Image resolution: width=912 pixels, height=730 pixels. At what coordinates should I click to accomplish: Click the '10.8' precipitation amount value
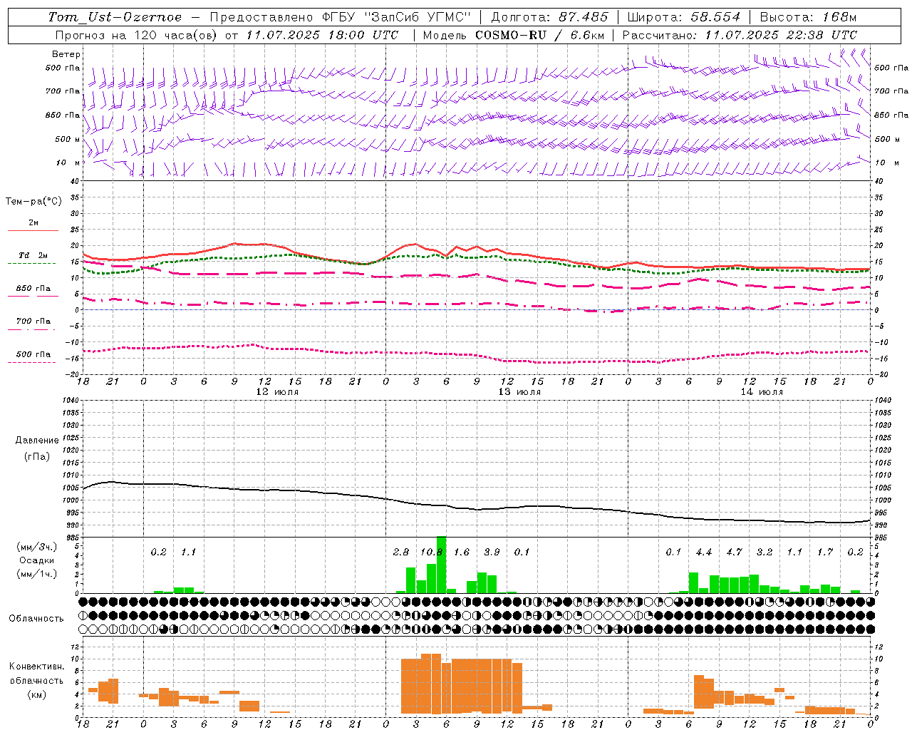pyautogui.click(x=432, y=552)
